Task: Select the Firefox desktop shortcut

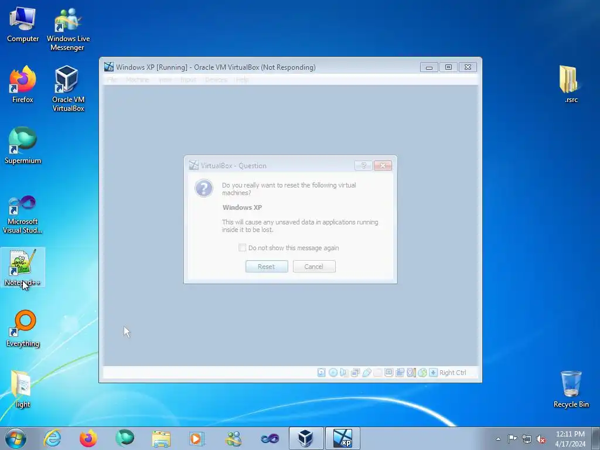Action: [23, 84]
